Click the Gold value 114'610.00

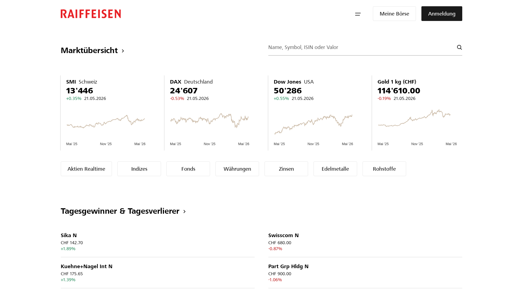tap(399, 91)
